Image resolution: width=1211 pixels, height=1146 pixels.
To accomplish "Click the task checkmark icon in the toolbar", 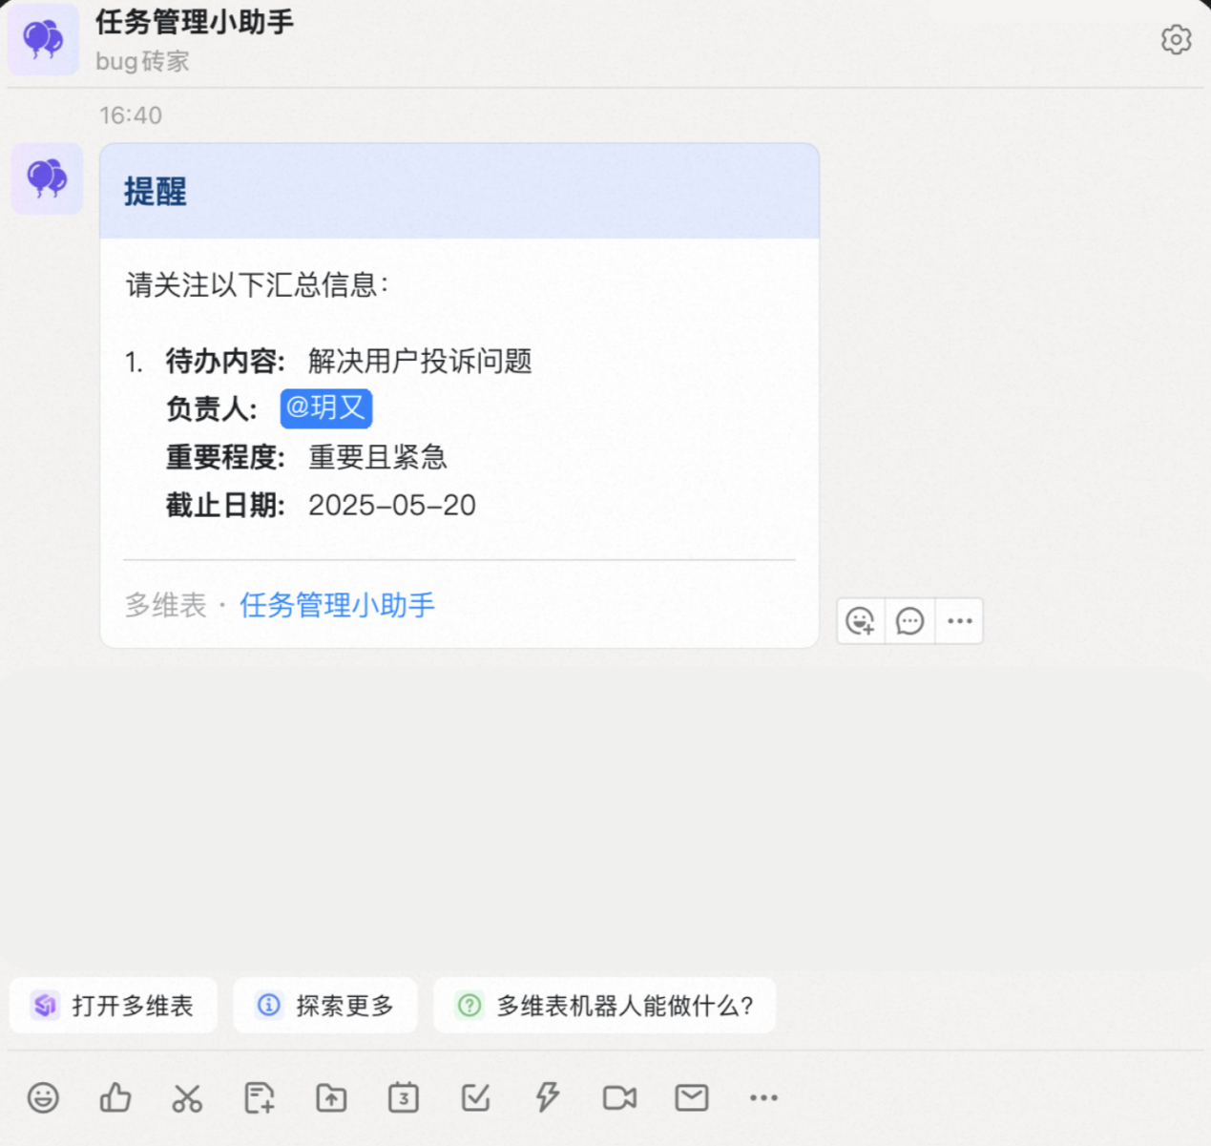I will pyautogui.click(x=475, y=1098).
